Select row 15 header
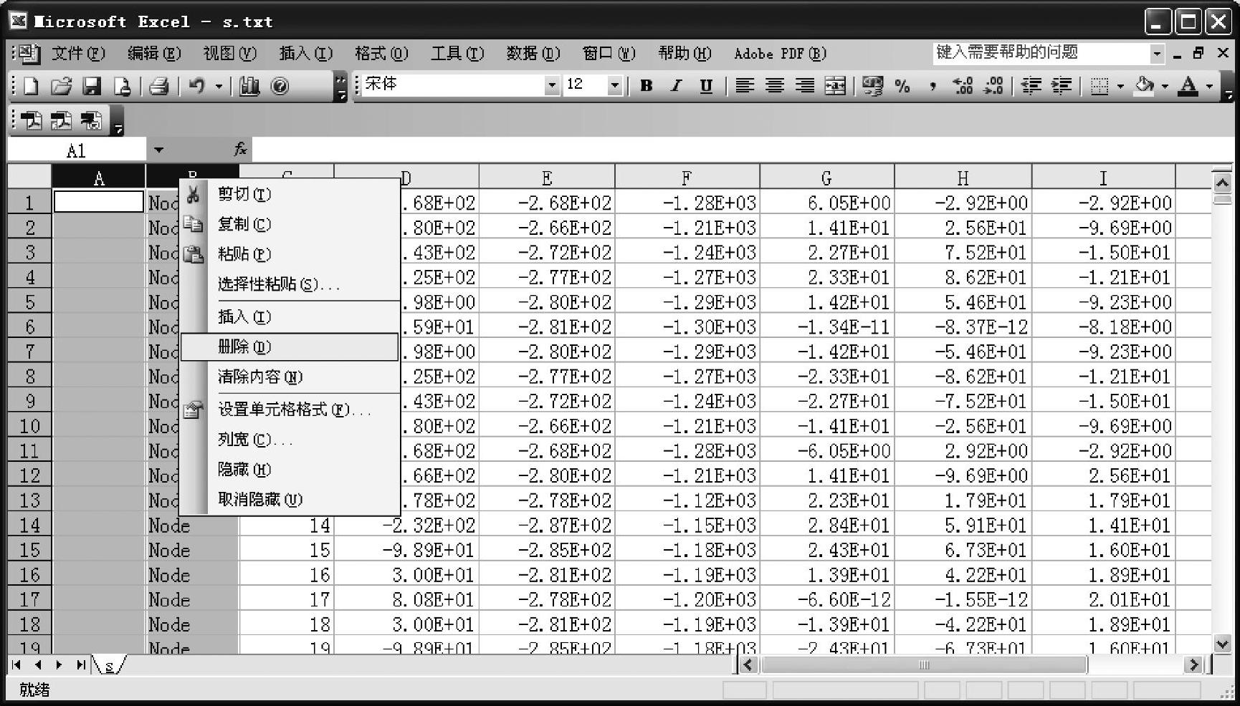 point(29,550)
